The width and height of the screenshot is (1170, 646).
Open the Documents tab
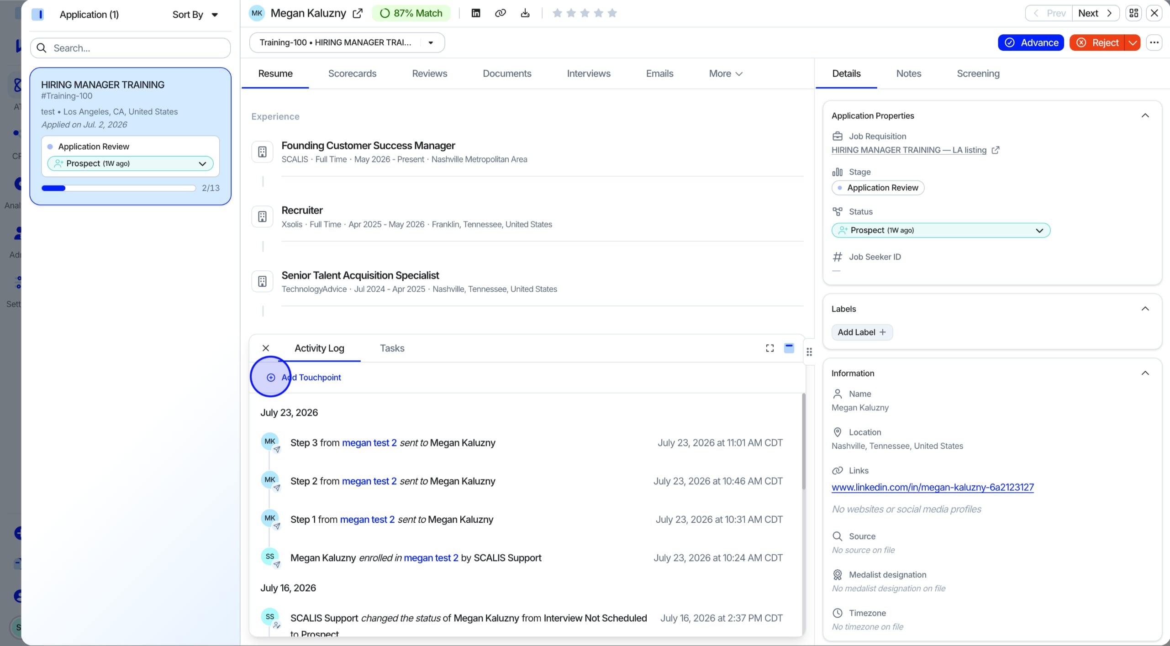click(507, 74)
